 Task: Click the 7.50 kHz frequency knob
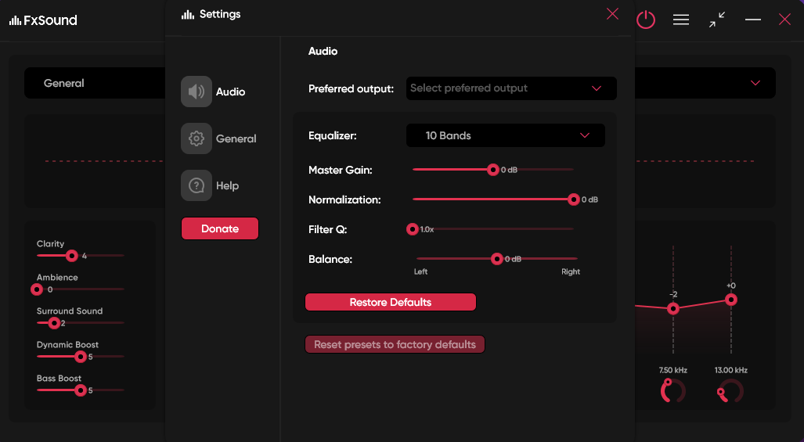[x=672, y=390]
